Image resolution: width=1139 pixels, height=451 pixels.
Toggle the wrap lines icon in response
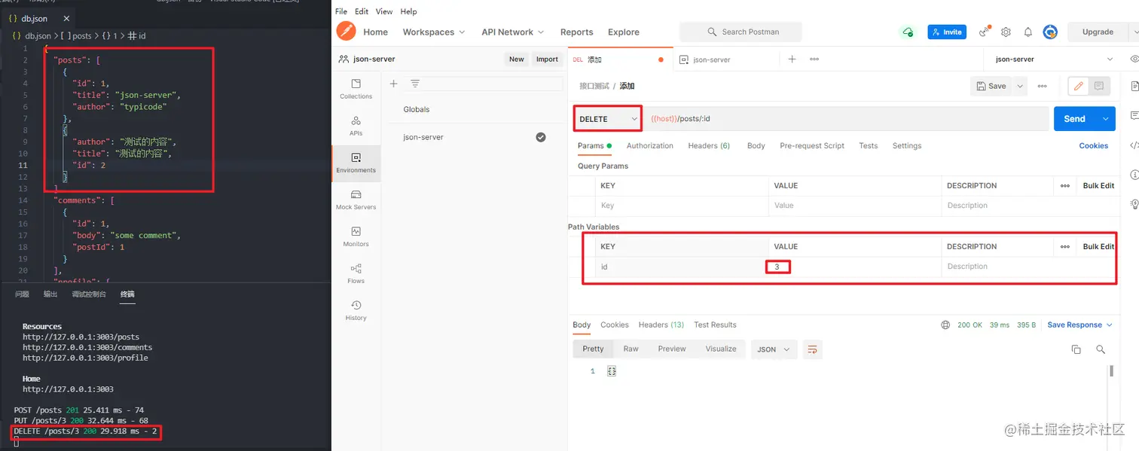[812, 349]
